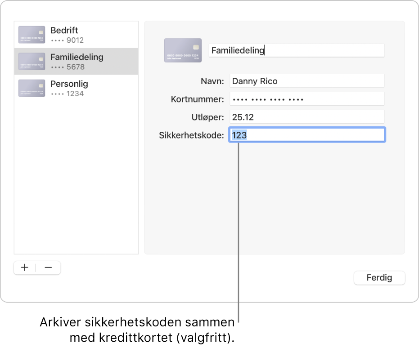Image resolution: width=419 pixels, height=348 pixels.
Task: Select the Familiedeling card icon in list
Action: pos(32,62)
